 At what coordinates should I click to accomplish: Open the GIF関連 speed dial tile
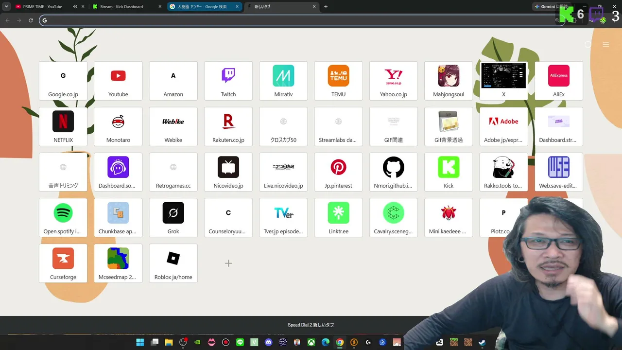394,126
